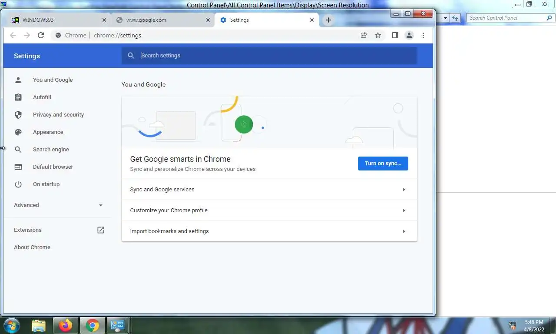Open Search engine settings section

tap(51, 150)
